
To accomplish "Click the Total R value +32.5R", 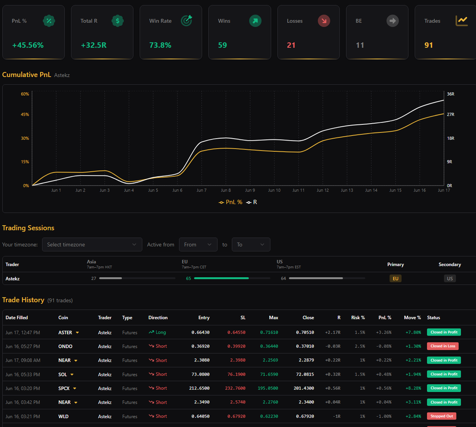I will pos(94,45).
